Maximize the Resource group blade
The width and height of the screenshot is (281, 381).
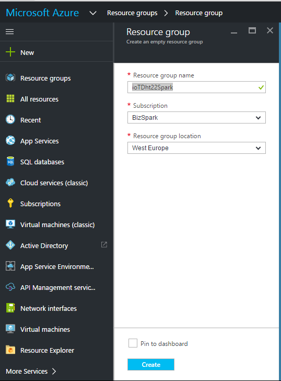(252, 30)
